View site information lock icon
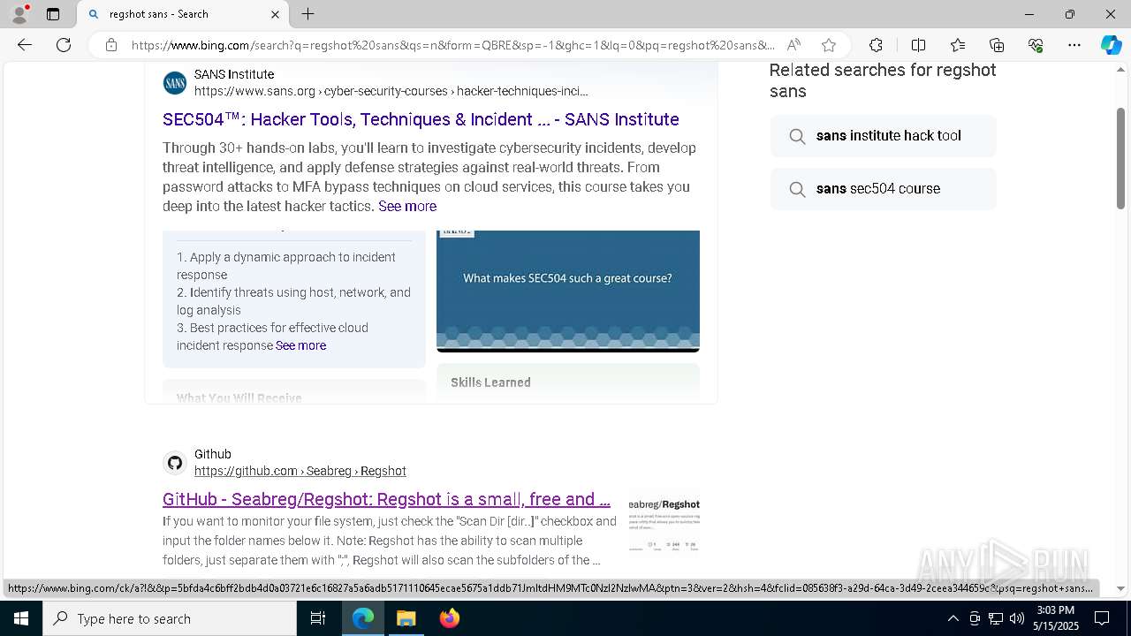Screen dimensions: 1131x636 [x=110, y=45]
